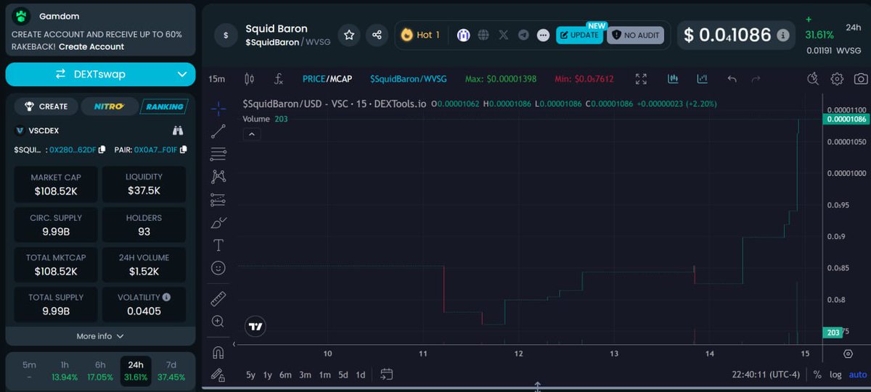Image resolution: width=871 pixels, height=392 pixels.
Task: Select the crosshair cursor tool
Action: click(218, 109)
